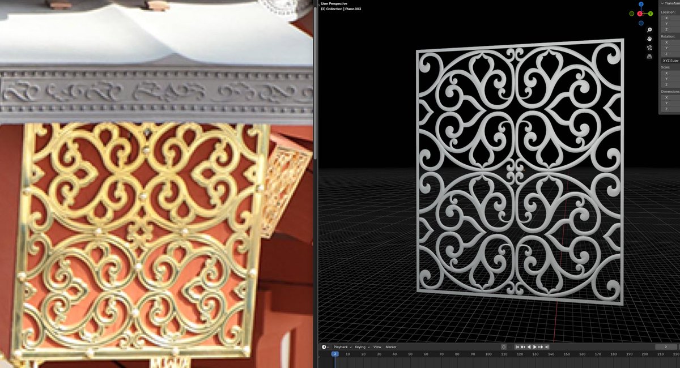Click frame 150 on the timeline ruler
Image resolution: width=680 pixels, height=368 pixels.
[x=567, y=354]
